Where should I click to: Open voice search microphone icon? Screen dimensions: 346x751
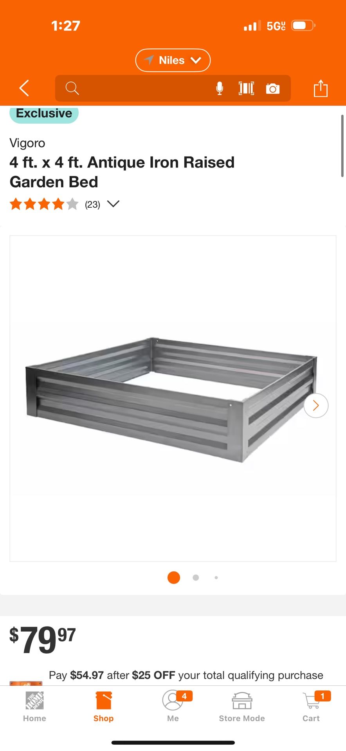tap(220, 88)
